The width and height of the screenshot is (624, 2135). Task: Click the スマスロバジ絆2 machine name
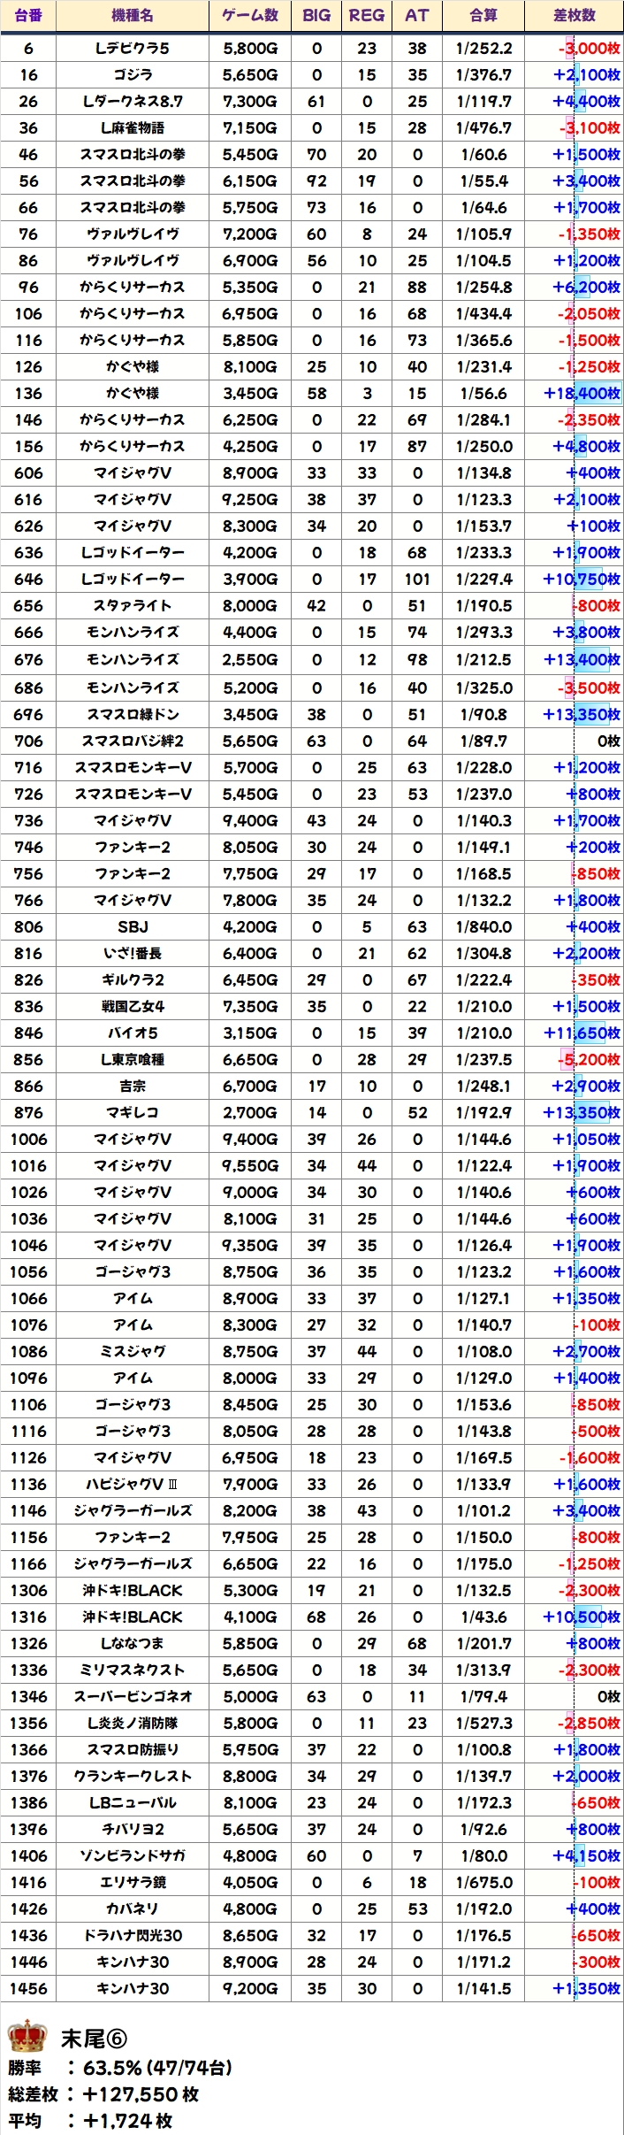133,741
